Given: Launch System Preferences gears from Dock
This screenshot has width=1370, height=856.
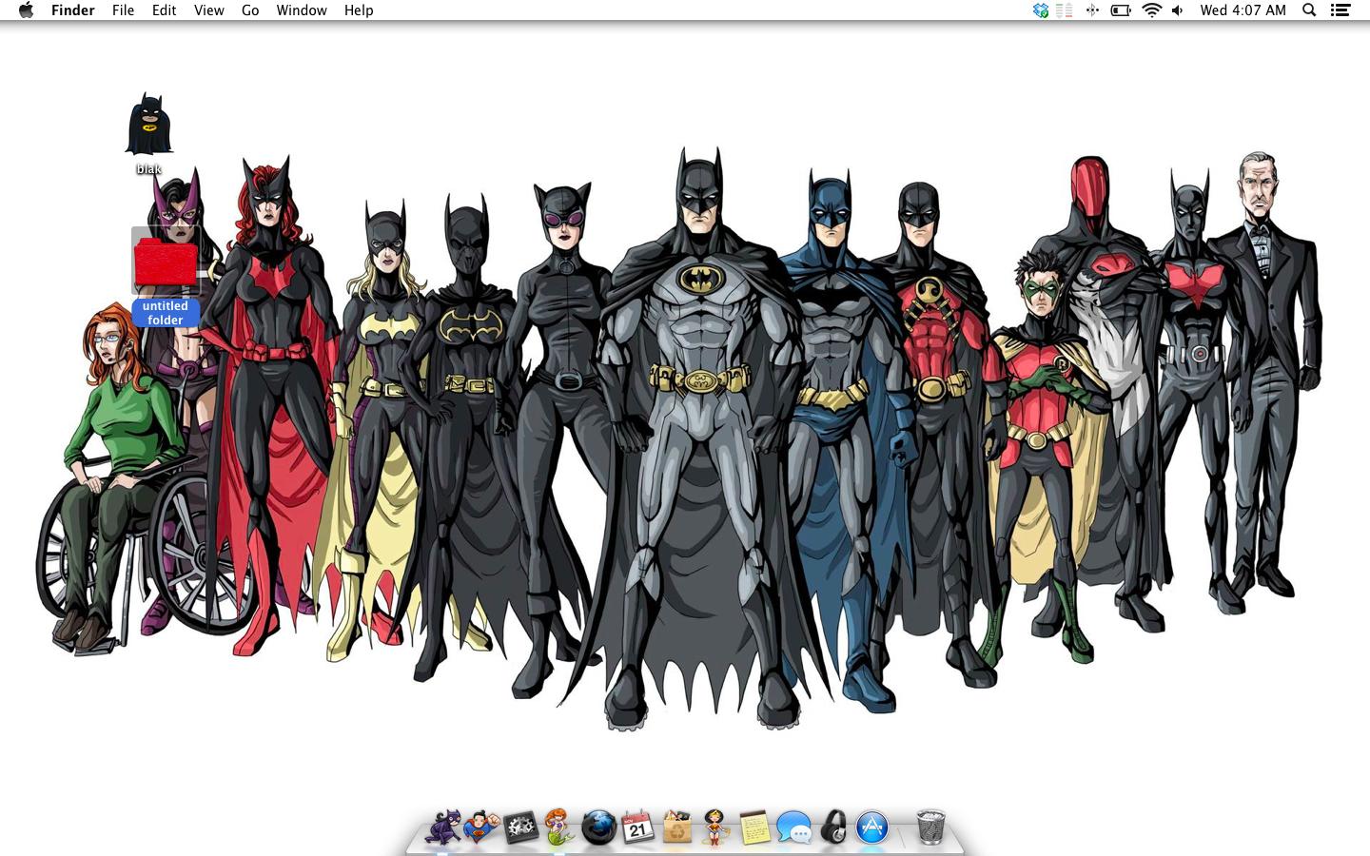Looking at the screenshot, I should coord(520,827).
